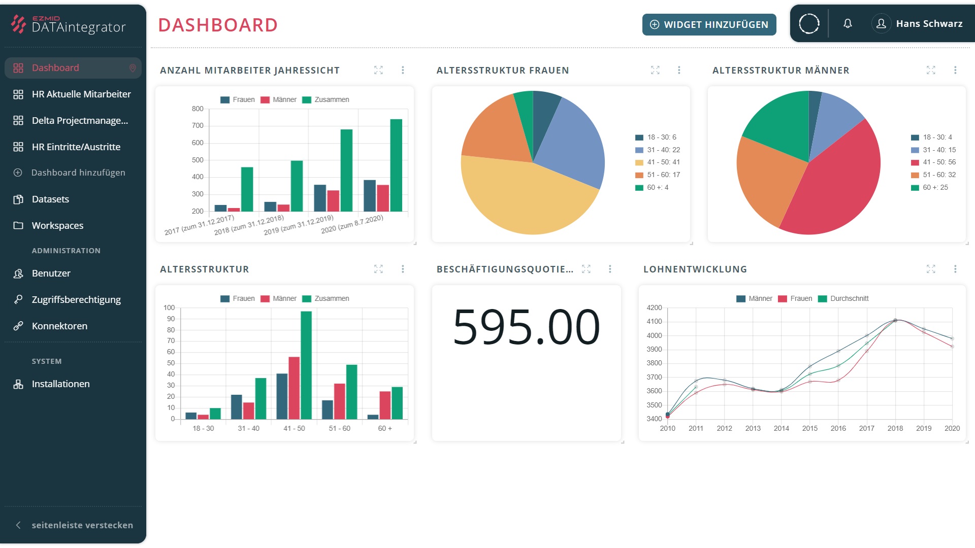Toggle Männer line in Lohnentwicklung legend
The width and height of the screenshot is (975, 548).
point(754,299)
